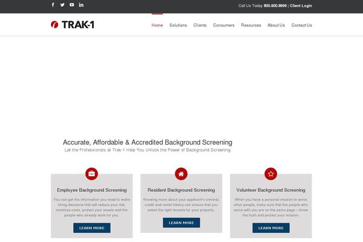This screenshot has width=363, height=242.
Task: Learn more about Volunteer Background Screening
Action: [271, 228]
